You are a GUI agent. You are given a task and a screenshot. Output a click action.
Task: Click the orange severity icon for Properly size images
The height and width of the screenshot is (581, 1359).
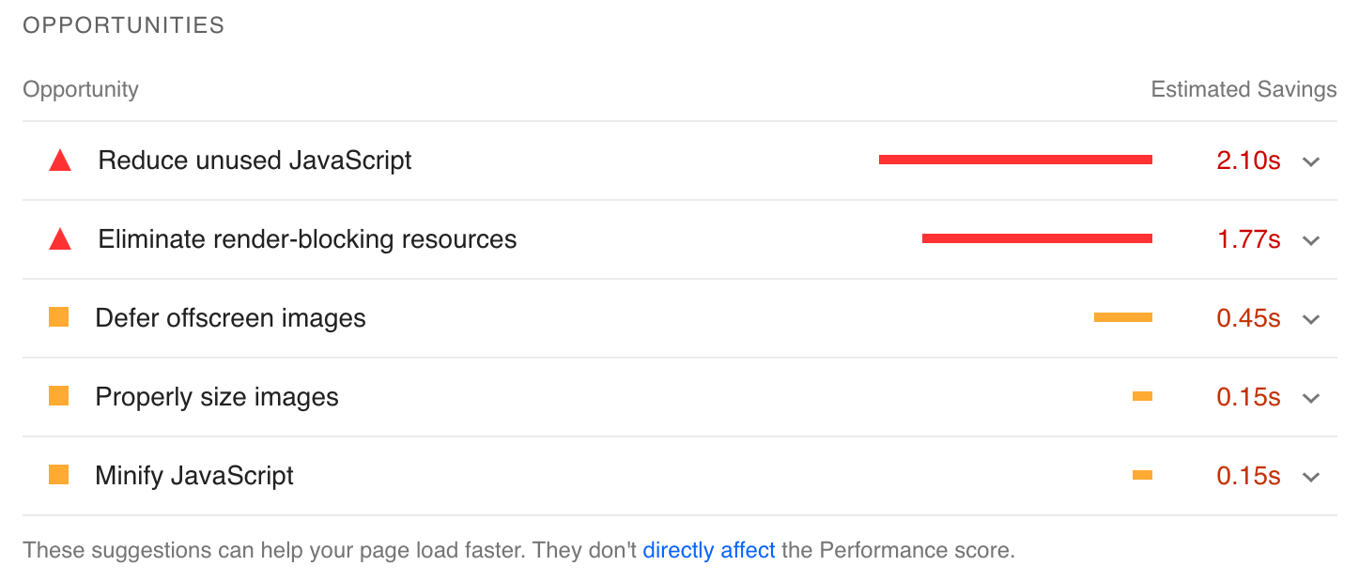[x=60, y=396]
